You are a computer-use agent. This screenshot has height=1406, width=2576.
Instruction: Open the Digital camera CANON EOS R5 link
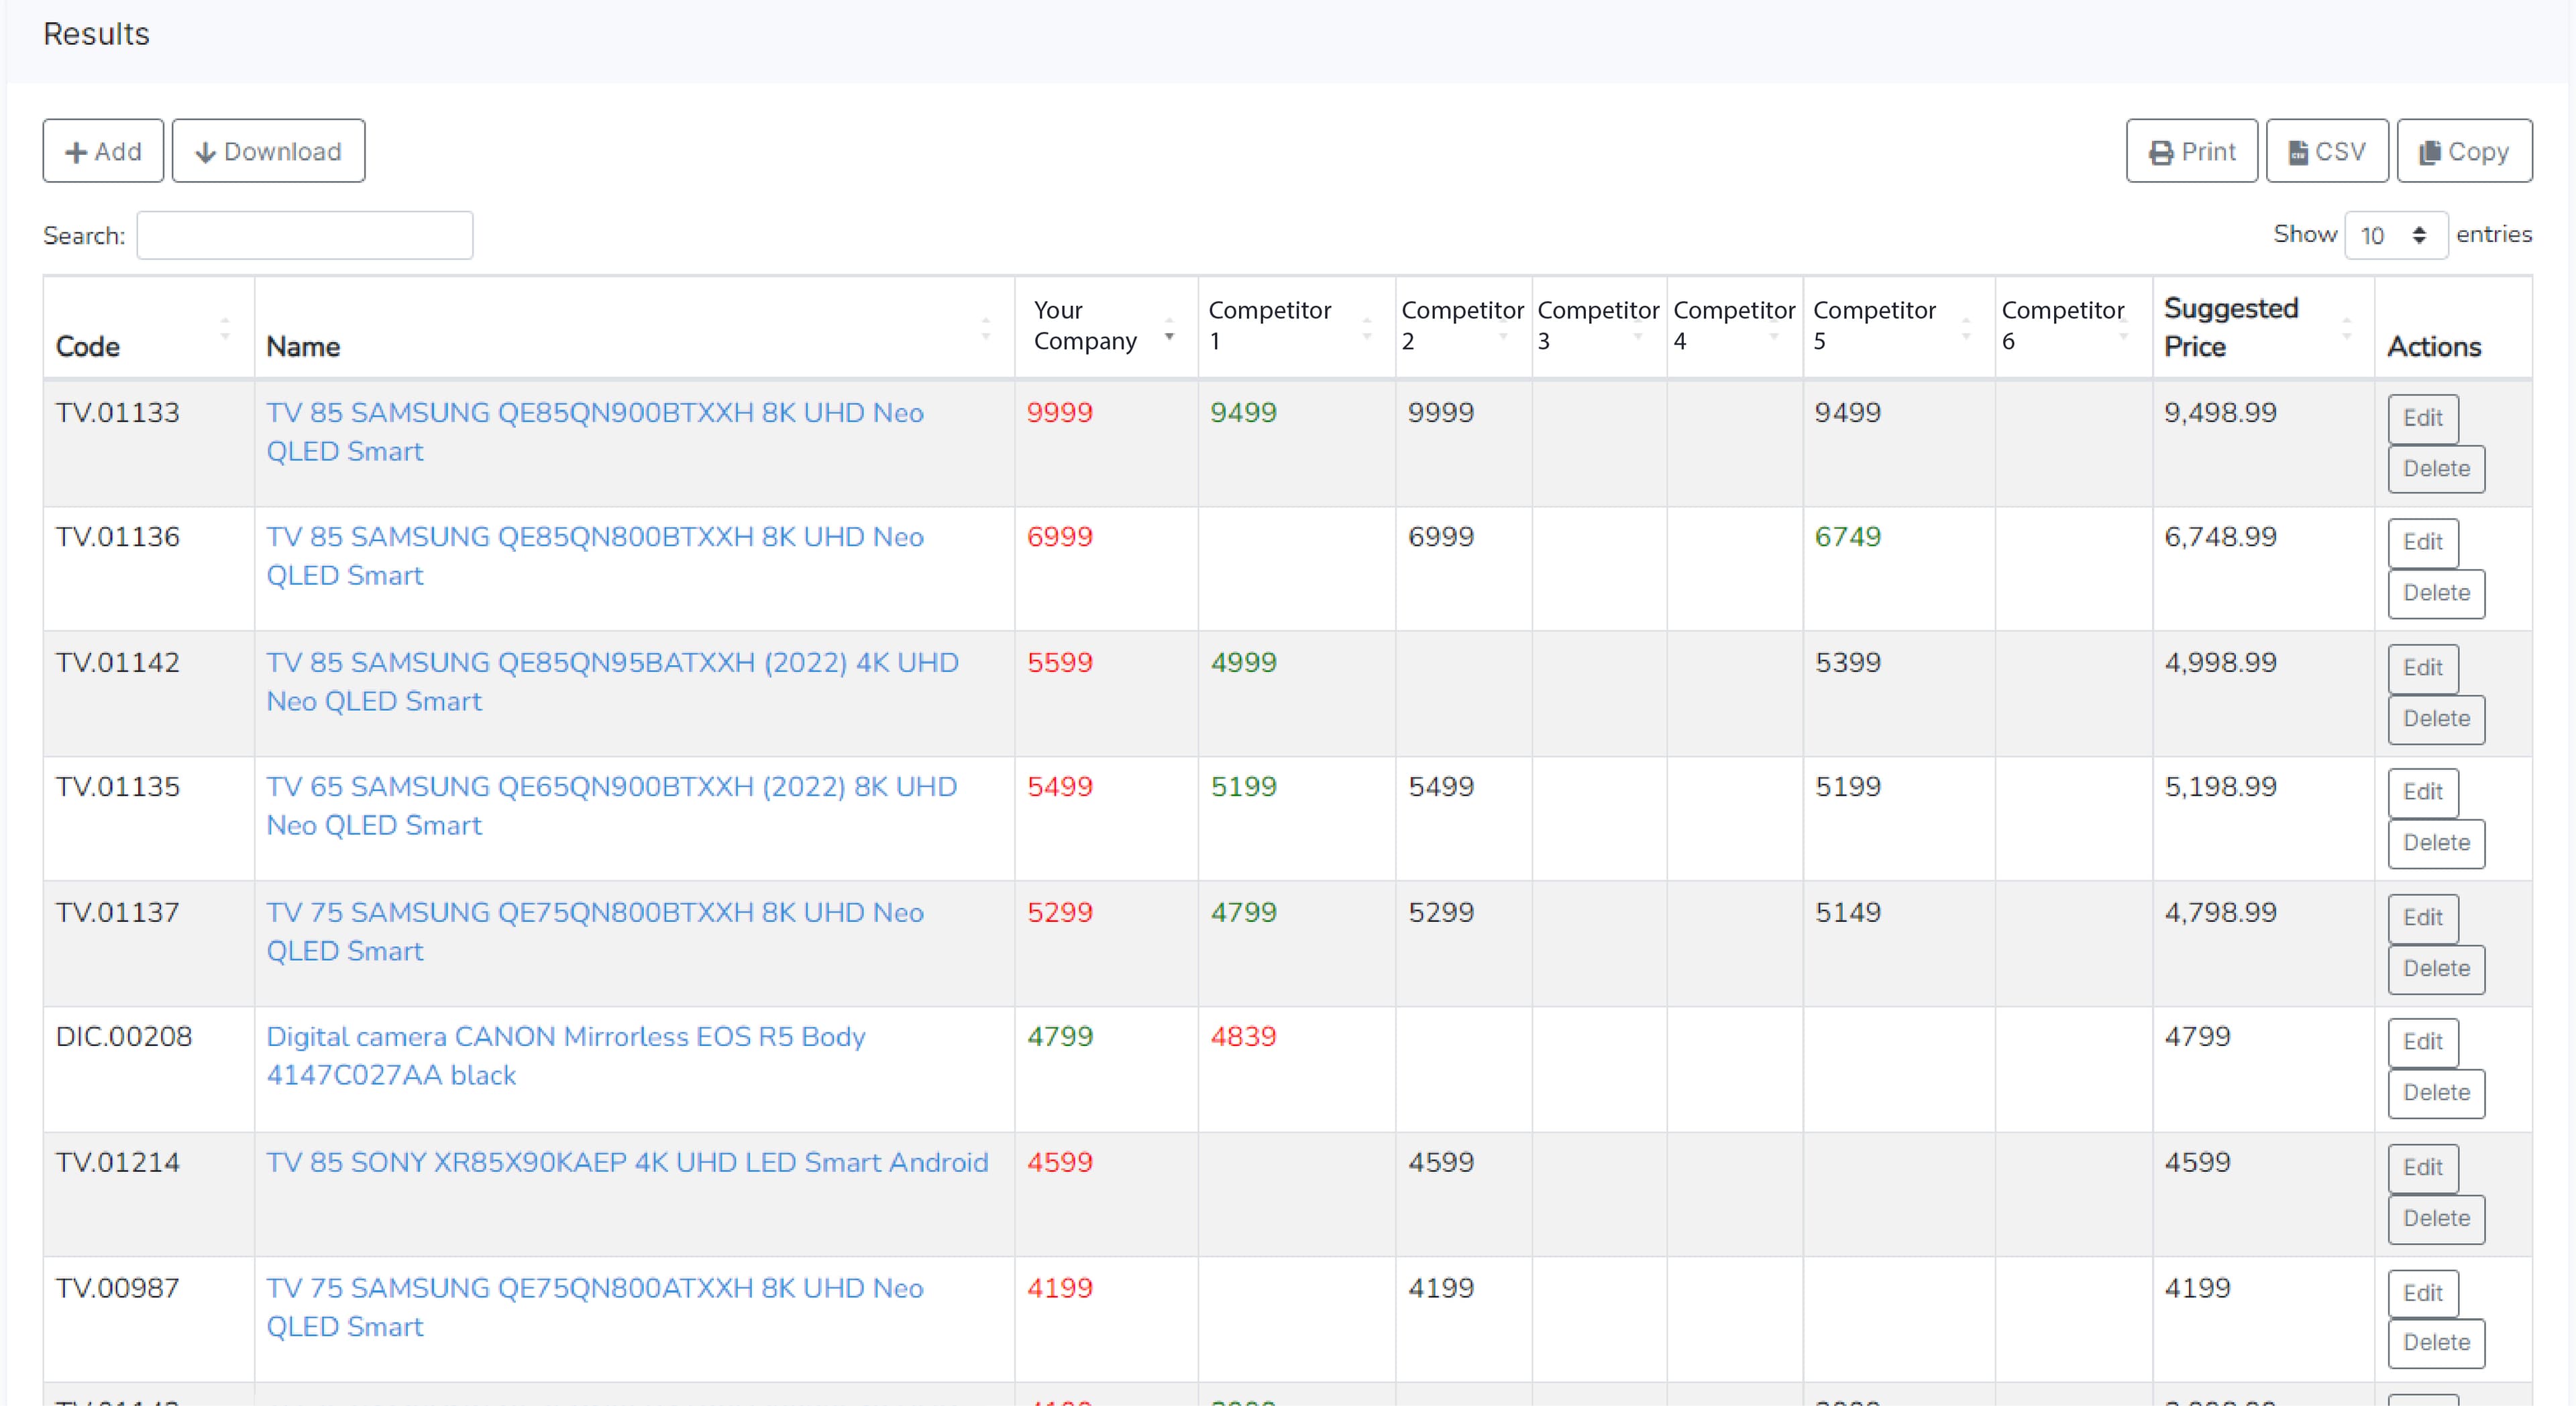coord(565,1037)
